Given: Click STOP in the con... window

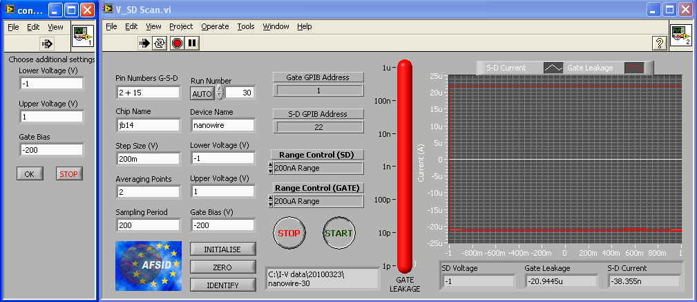Looking at the screenshot, I should coord(69,174).
